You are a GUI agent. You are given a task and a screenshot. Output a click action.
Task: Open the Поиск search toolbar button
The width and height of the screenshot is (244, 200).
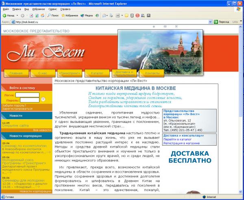point(53,15)
